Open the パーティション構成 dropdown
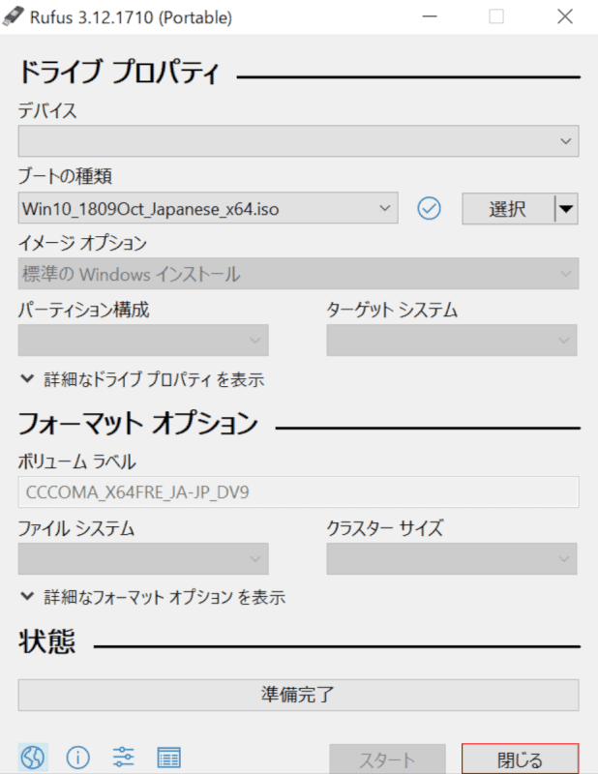This screenshot has height=774, width=598. 143,341
